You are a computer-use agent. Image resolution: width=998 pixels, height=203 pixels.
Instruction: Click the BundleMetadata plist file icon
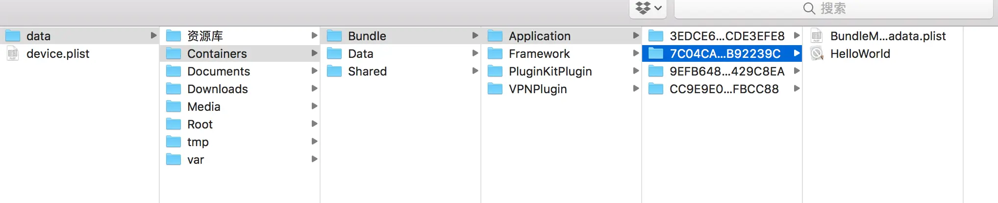[x=817, y=36]
